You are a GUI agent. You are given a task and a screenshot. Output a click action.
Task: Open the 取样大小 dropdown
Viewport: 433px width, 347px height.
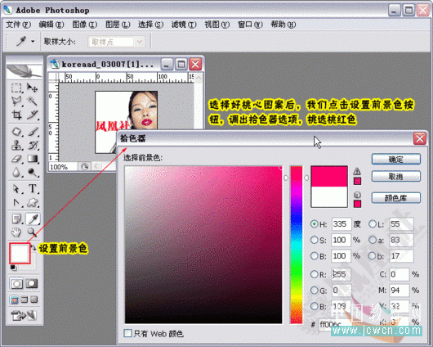point(116,42)
